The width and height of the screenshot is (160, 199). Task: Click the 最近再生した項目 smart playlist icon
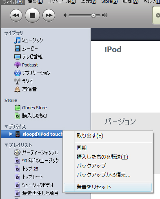18,193
